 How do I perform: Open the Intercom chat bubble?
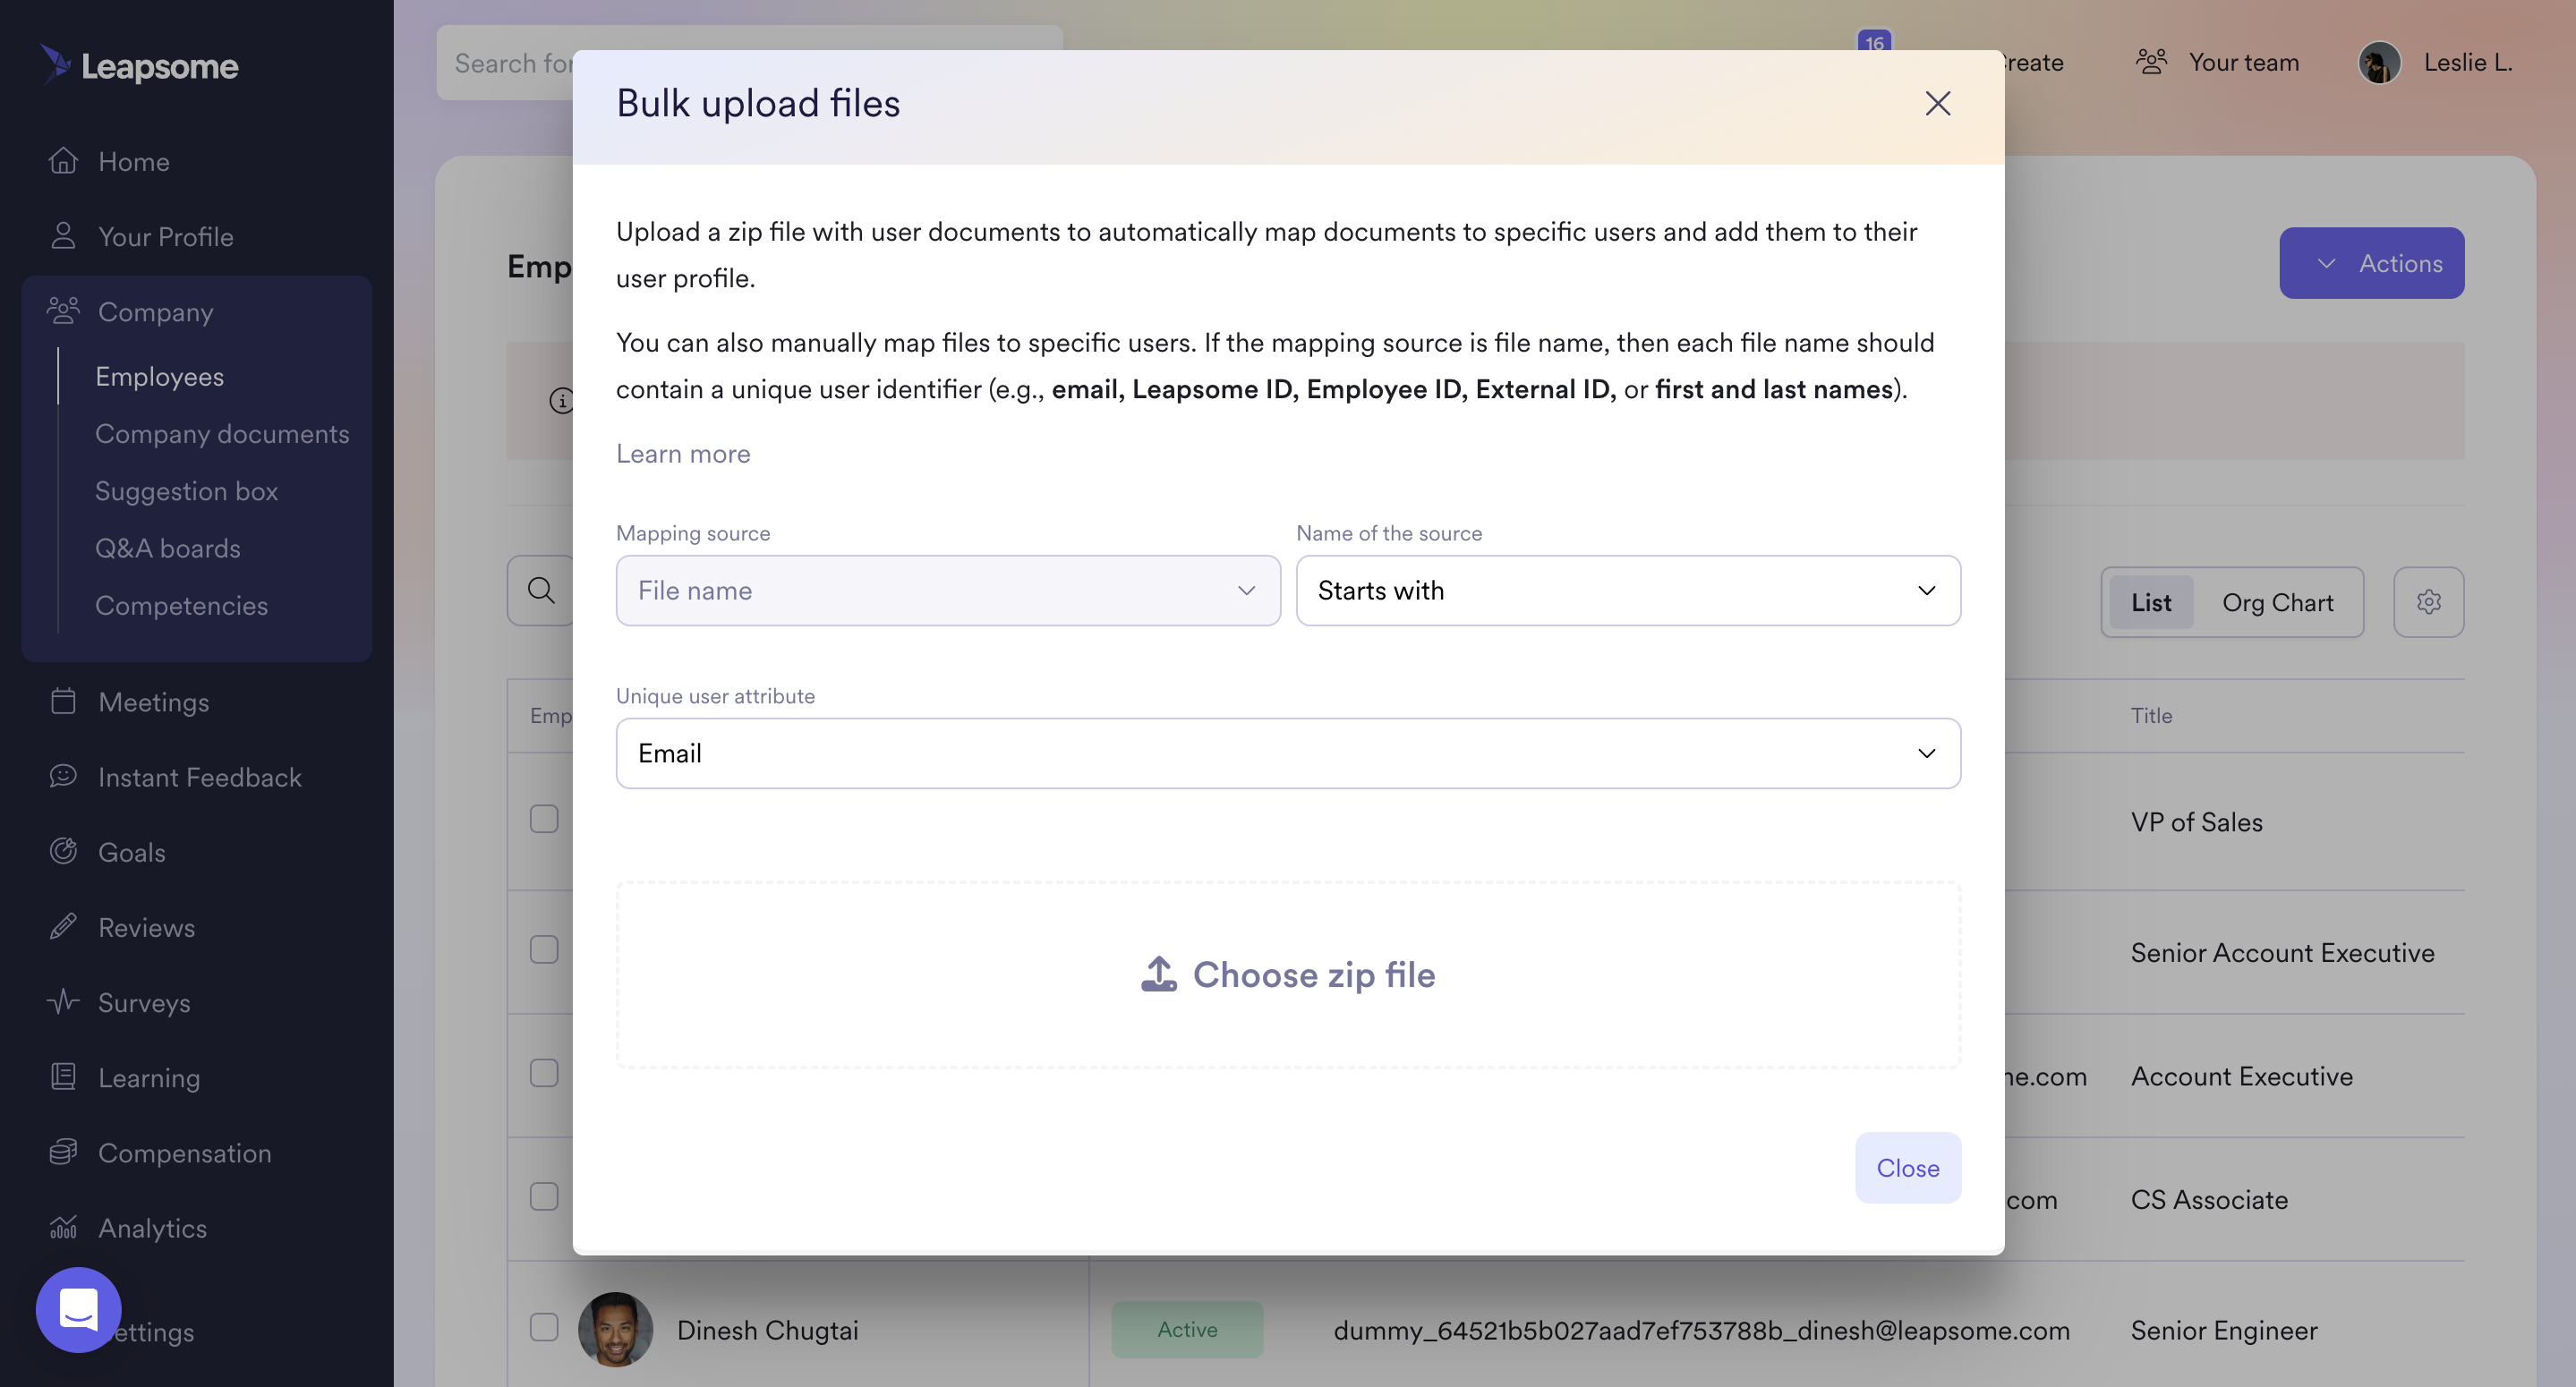(x=78, y=1309)
